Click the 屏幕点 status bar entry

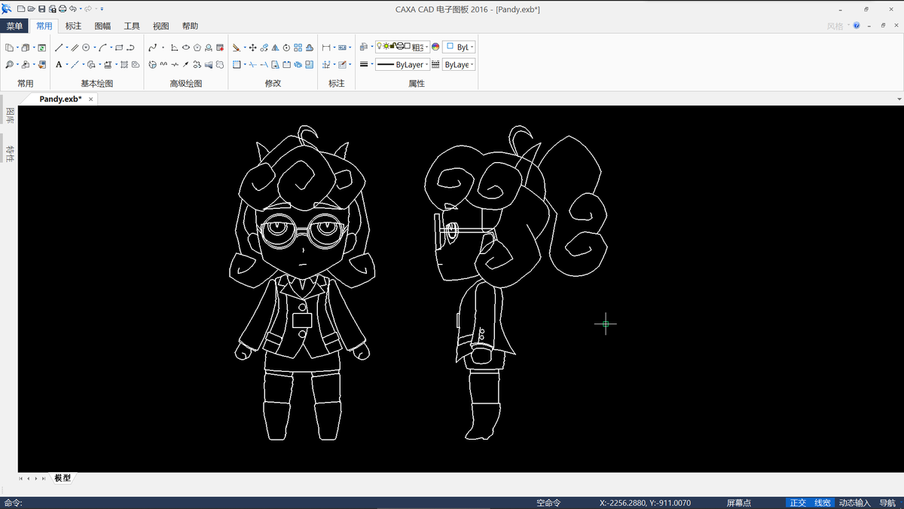[x=738, y=503]
